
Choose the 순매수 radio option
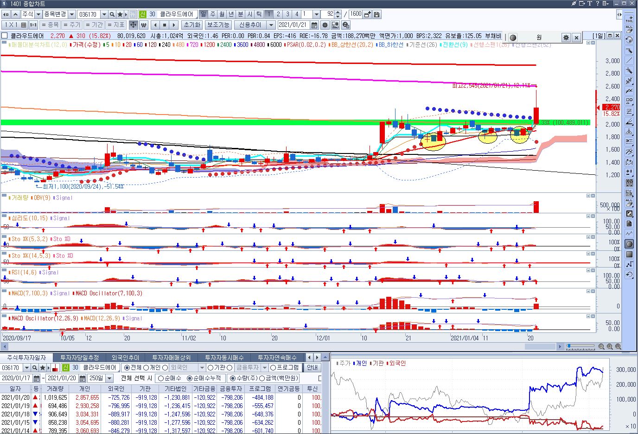tap(161, 378)
